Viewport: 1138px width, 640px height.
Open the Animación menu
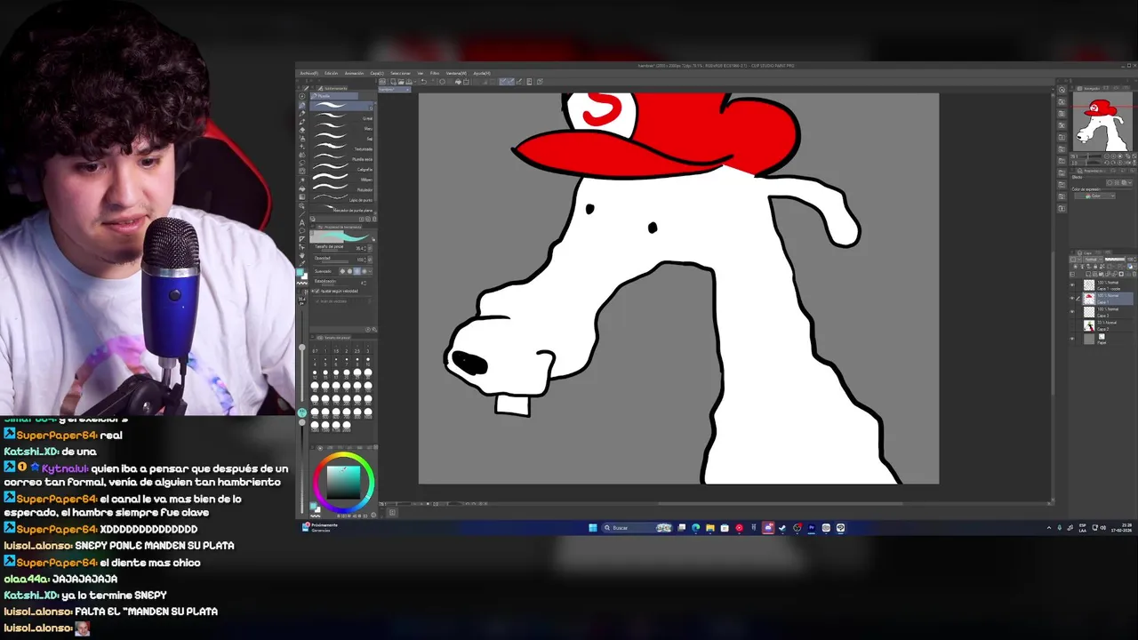[354, 73]
